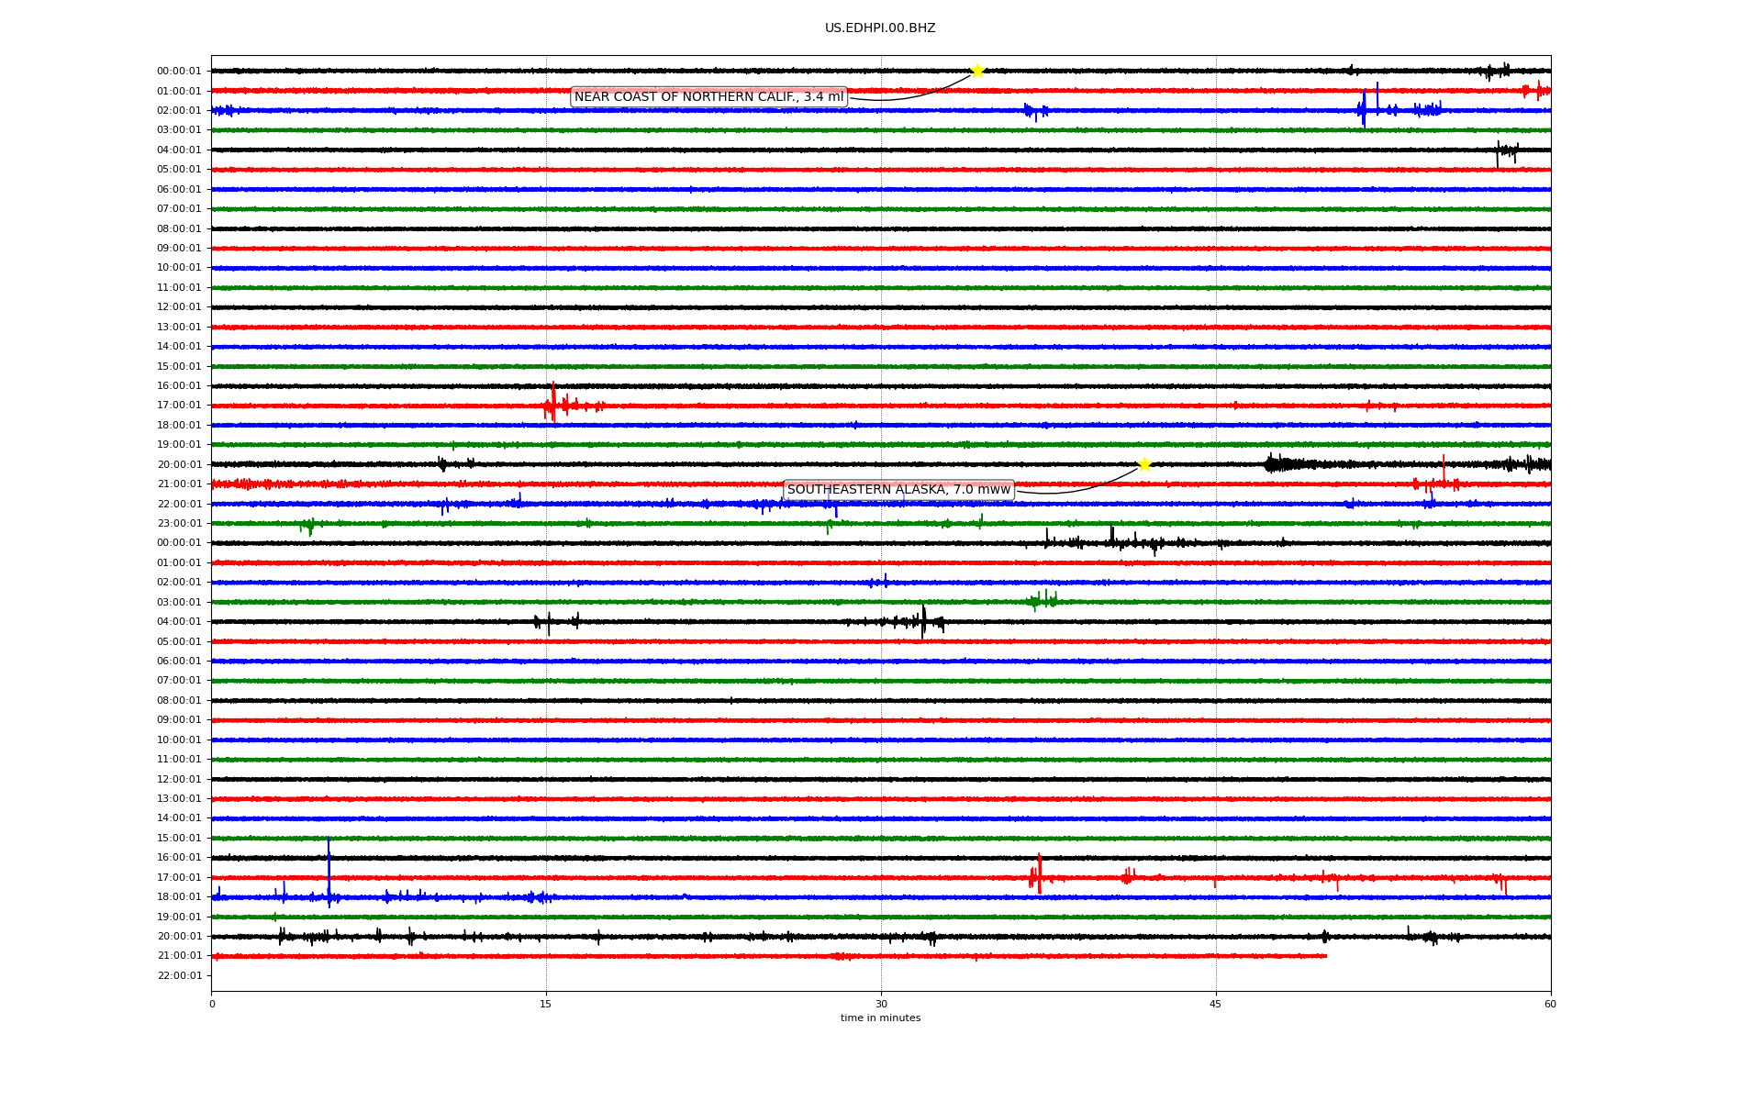The image size is (1762, 1101).
Task: Click the yellow star on the 00:00:01 trace
Action: tap(977, 71)
